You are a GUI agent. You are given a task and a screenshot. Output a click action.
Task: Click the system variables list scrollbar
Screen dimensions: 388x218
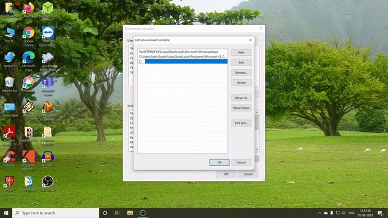point(257,131)
